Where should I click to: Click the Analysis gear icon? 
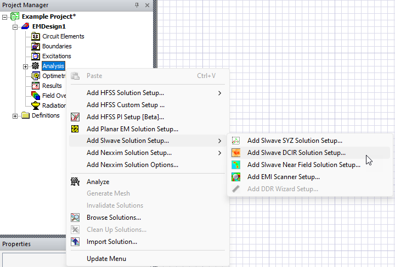coord(36,66)
